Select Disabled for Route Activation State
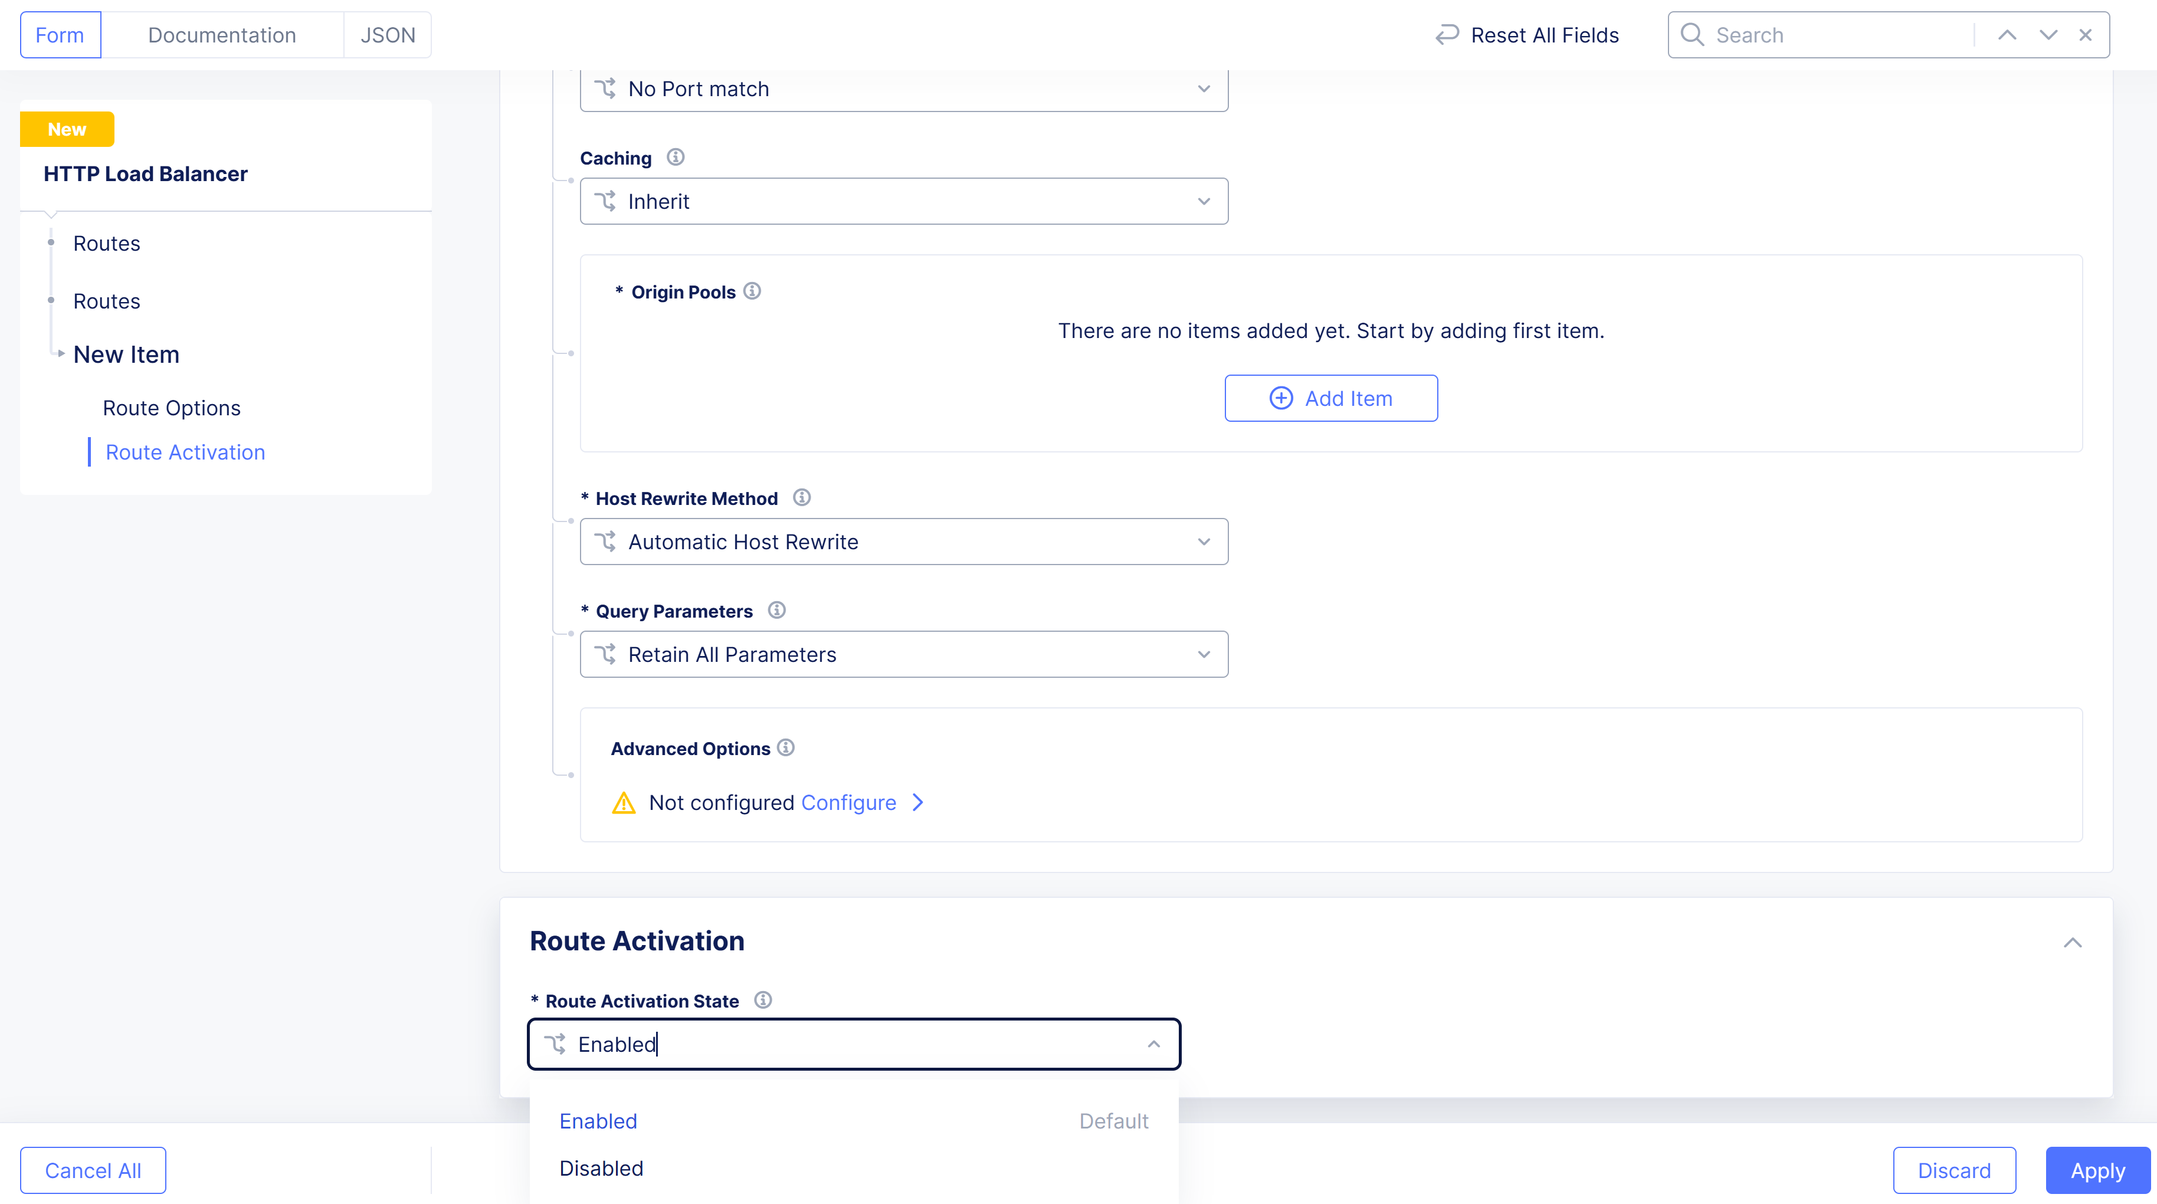Image resolution: width=2157 pixels, height=1204 pixels. (601, 1168)
